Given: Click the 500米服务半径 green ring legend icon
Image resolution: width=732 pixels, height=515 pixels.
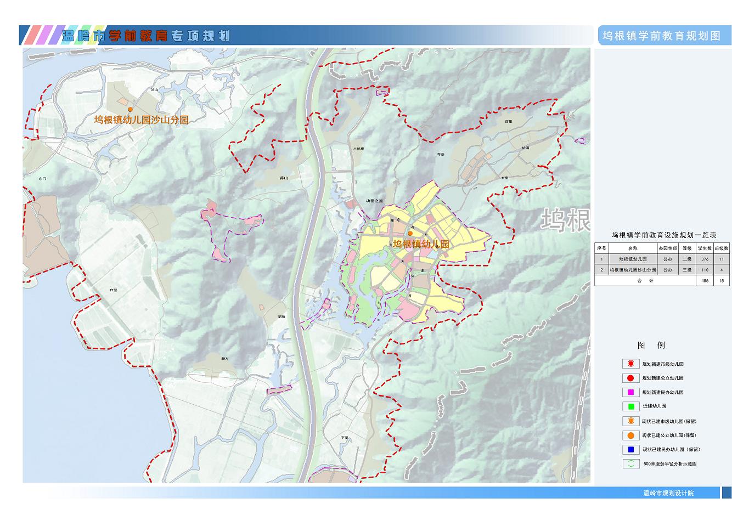Looking at the screenshot, I should click(x=630, y=463).
